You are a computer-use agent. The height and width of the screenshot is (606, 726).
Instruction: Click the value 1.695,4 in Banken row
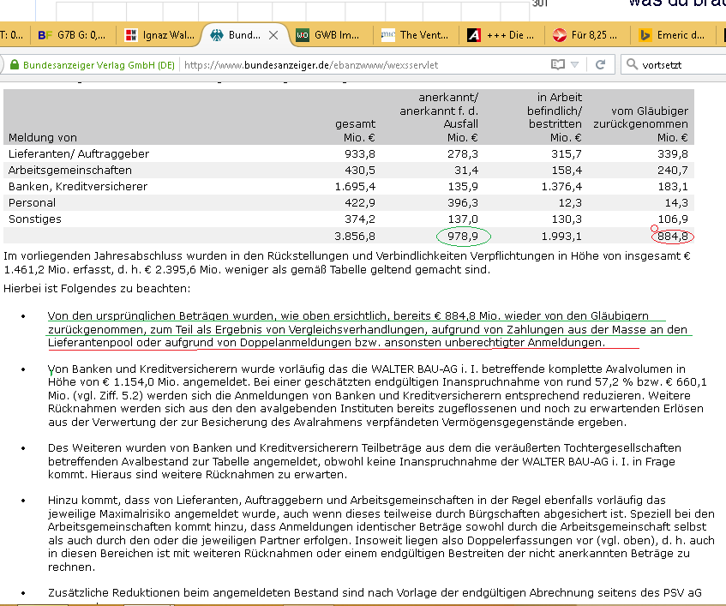point(355,187)
